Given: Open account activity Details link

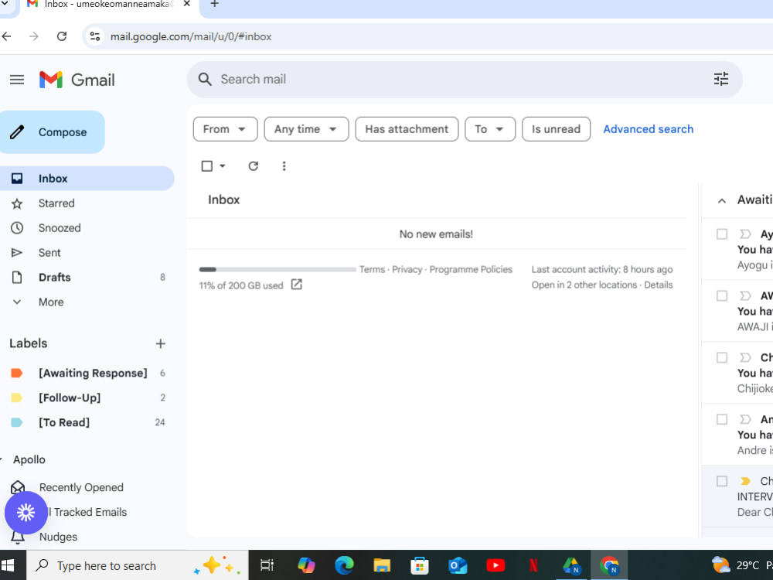Looking at the screenshot, I should click(x=658, y=285).
